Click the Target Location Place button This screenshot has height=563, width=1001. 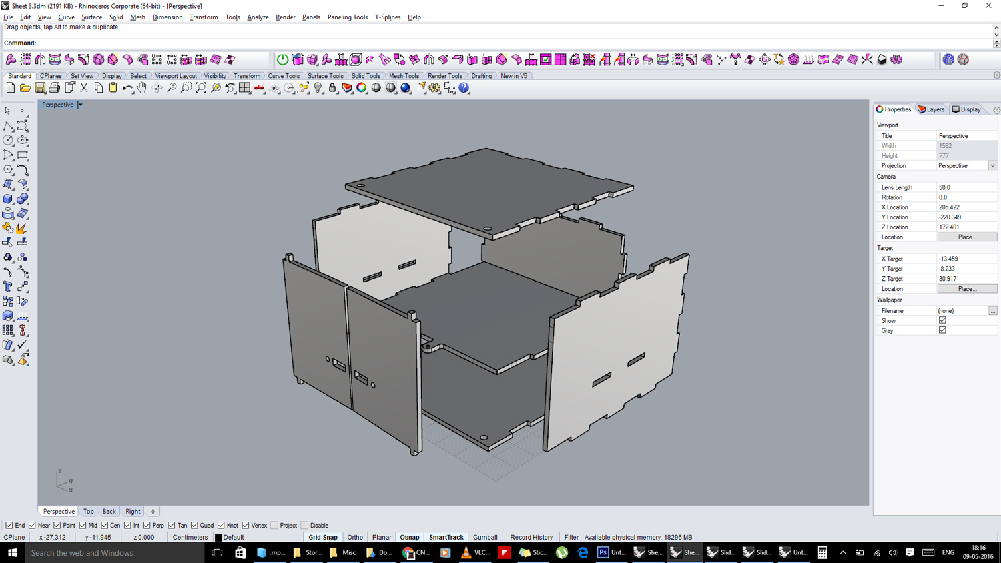click(967, 289)
